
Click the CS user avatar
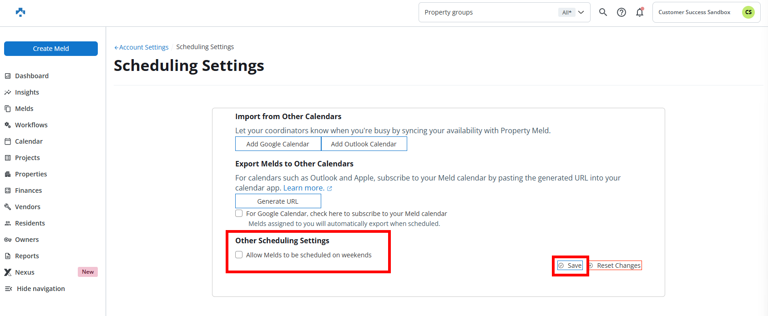(x=748, y=12)
